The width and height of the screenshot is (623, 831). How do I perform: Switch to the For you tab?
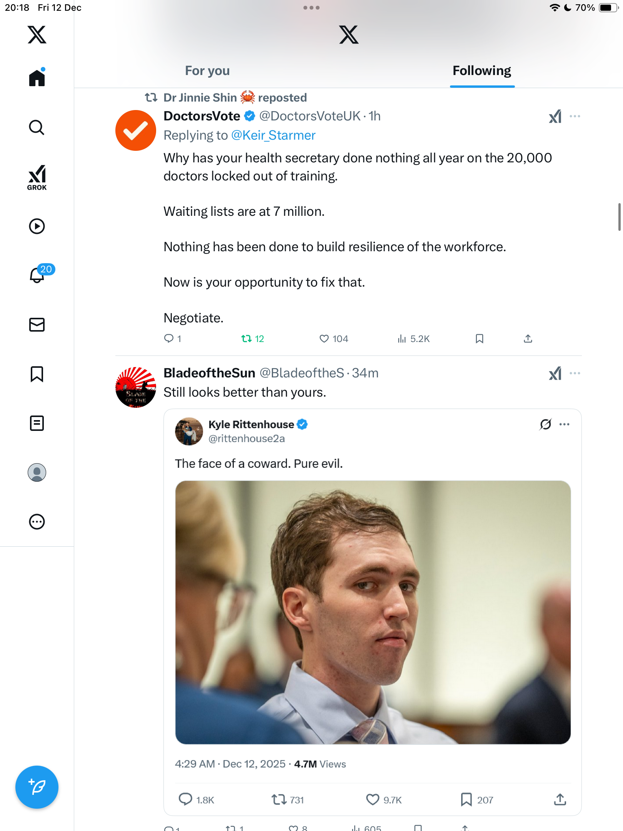[207, 71]
